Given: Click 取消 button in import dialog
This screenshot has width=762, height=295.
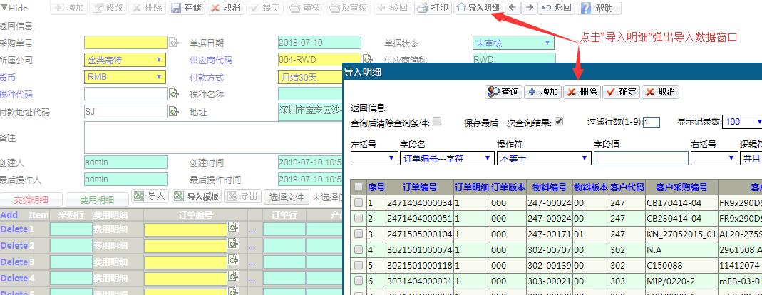Looking at the screenshot, I should (x=661, y=92).
